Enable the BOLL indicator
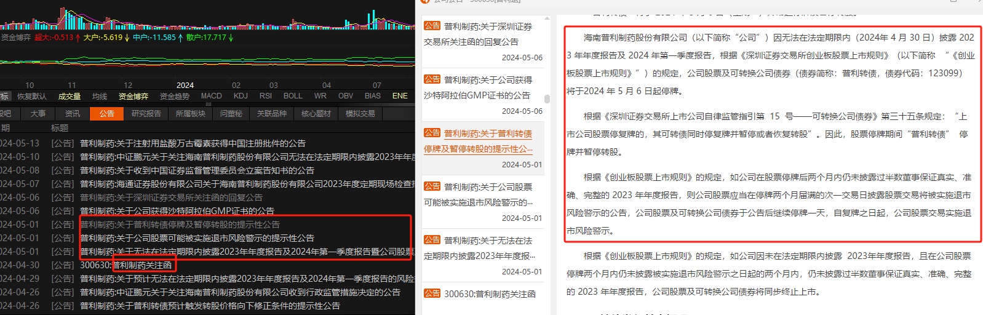983x315 pixels. (x=293, y=96)
